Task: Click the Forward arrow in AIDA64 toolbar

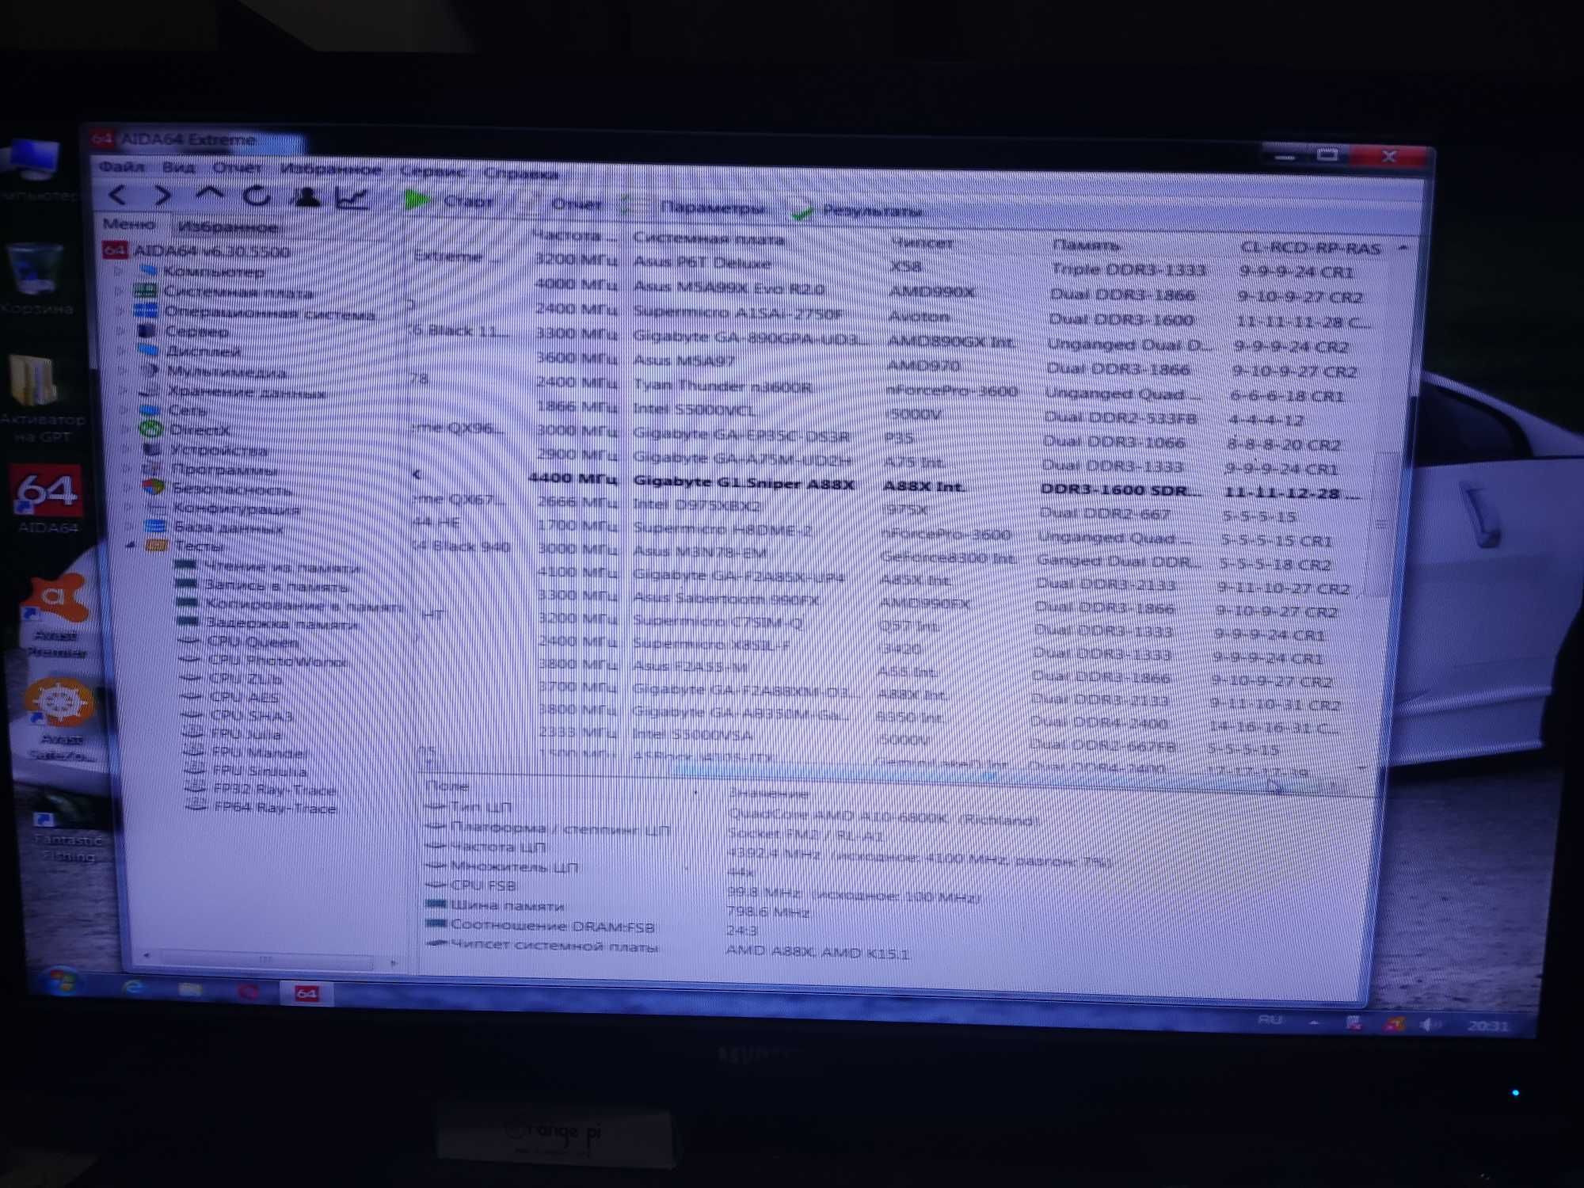Action: (x=162, y=196)
